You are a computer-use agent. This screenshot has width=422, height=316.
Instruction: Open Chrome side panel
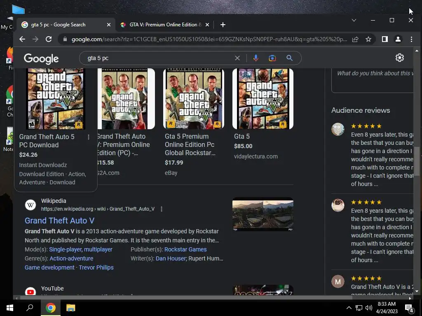(385, 39)
